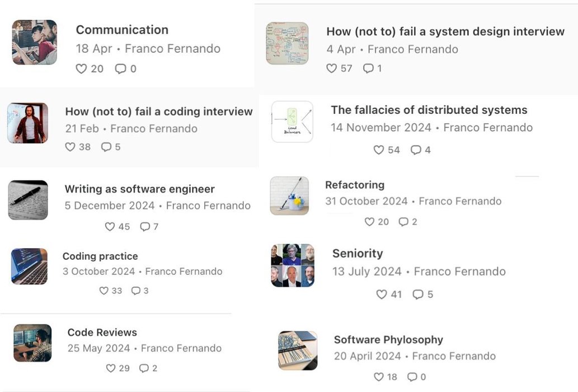Like the Communication post with heart icon
This screenshot has height=392, width=578.
coord(82,69)
